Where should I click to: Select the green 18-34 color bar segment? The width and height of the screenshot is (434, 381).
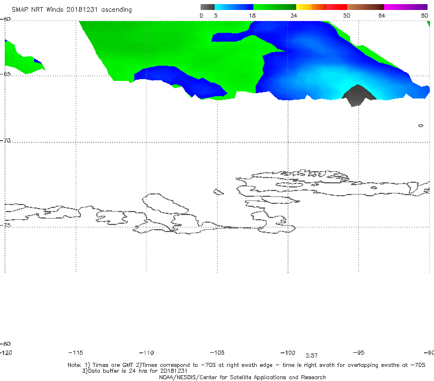(x=274, y=7)
